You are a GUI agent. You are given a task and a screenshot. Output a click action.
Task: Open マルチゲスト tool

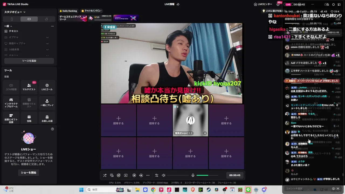pyautogui.click(x=29, y=87)
